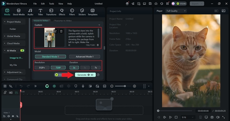Click the green AI robot face icon
Screen dimensions: 230x121
[47, 86]
